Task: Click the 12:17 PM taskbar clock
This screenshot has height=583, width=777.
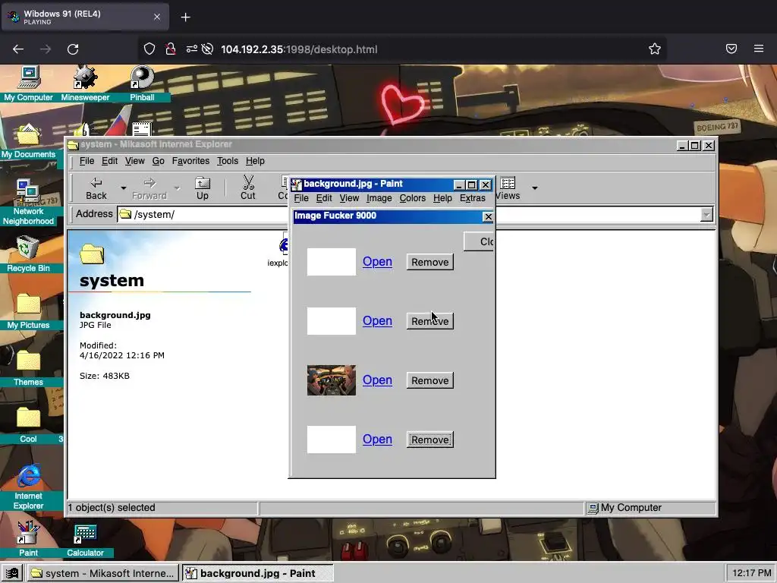Action: click(x=751, y=573)
